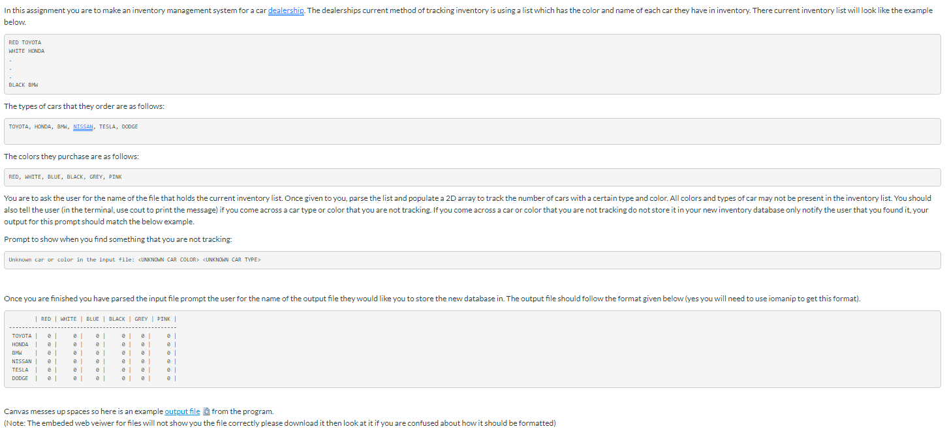Viewport: 949px width, 446px height.
Task: Click the DODGE row label in output table
Action: 20,378
